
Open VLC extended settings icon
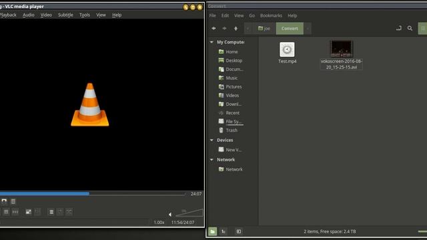[x=37, y=212]
